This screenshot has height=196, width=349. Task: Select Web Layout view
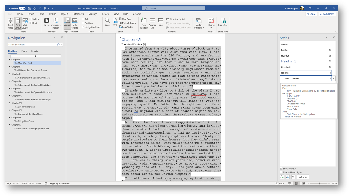click(25, 23)
